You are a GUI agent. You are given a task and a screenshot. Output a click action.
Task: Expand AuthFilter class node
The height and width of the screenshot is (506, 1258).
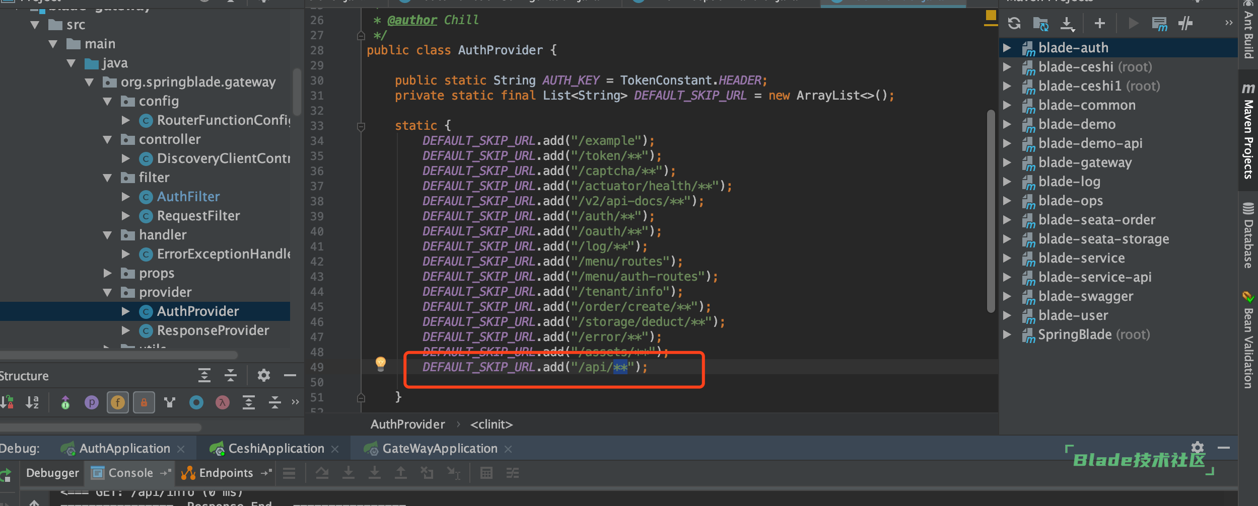click(125, 197)
